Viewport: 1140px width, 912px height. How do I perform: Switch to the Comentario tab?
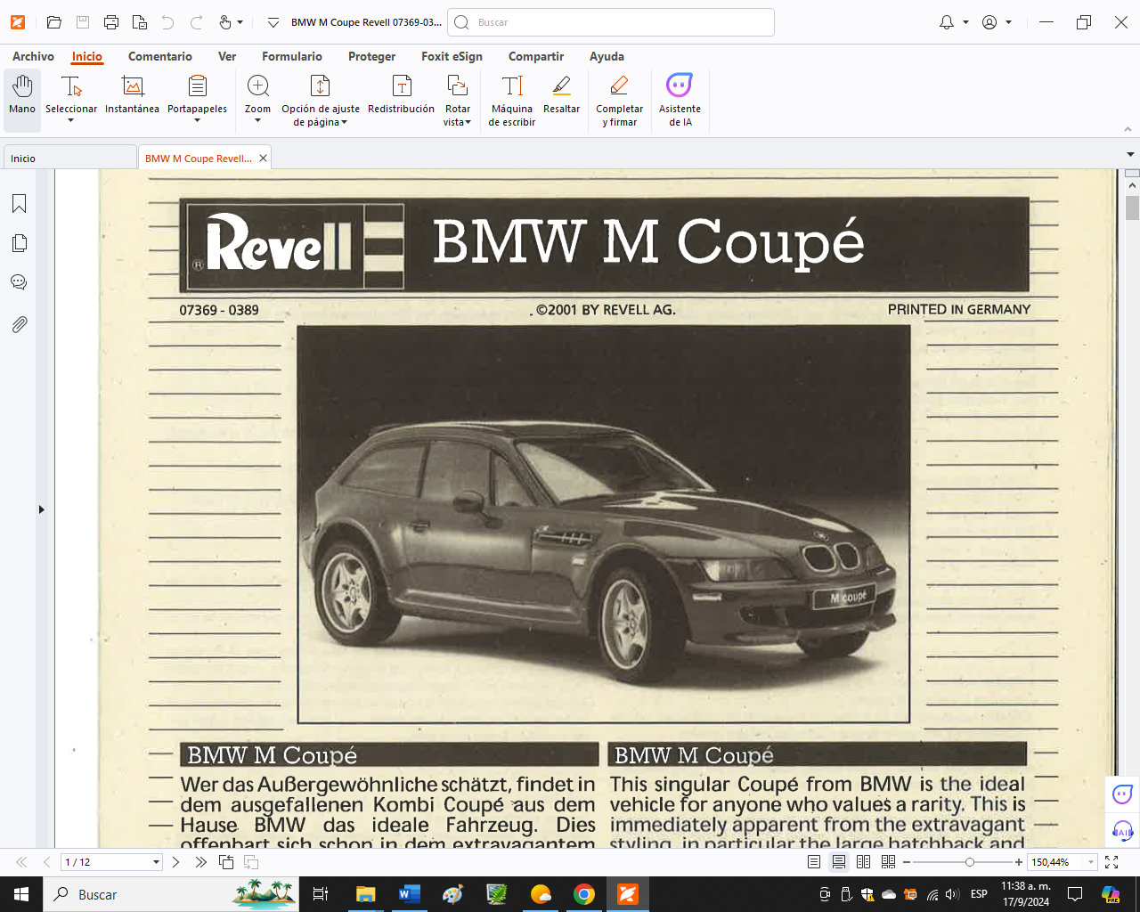pos(160,56)
